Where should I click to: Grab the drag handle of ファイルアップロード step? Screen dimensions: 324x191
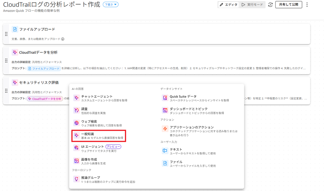pos(6,34)
